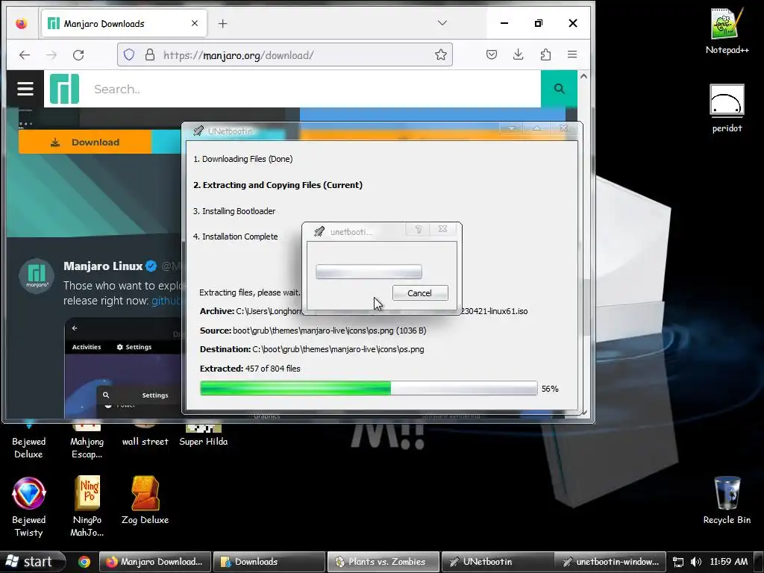Click the Manjaro logo on the page
Image resolution: width=764 pixels, height=573 pixels.
[x=64, y=89]
